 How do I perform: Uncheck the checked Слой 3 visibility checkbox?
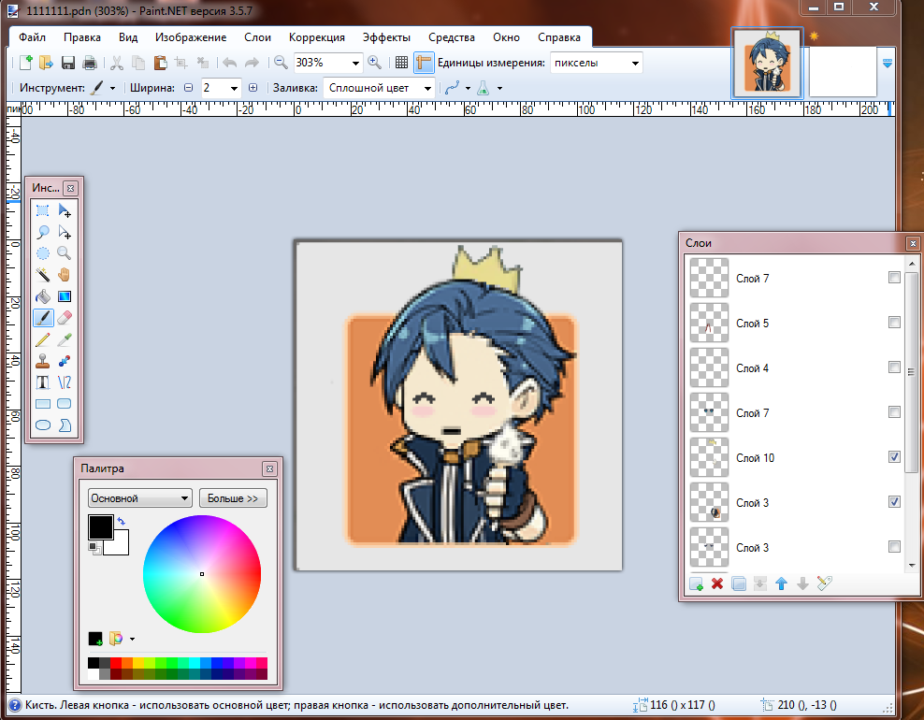point(894,501)
